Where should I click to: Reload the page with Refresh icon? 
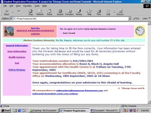(40, 12)
